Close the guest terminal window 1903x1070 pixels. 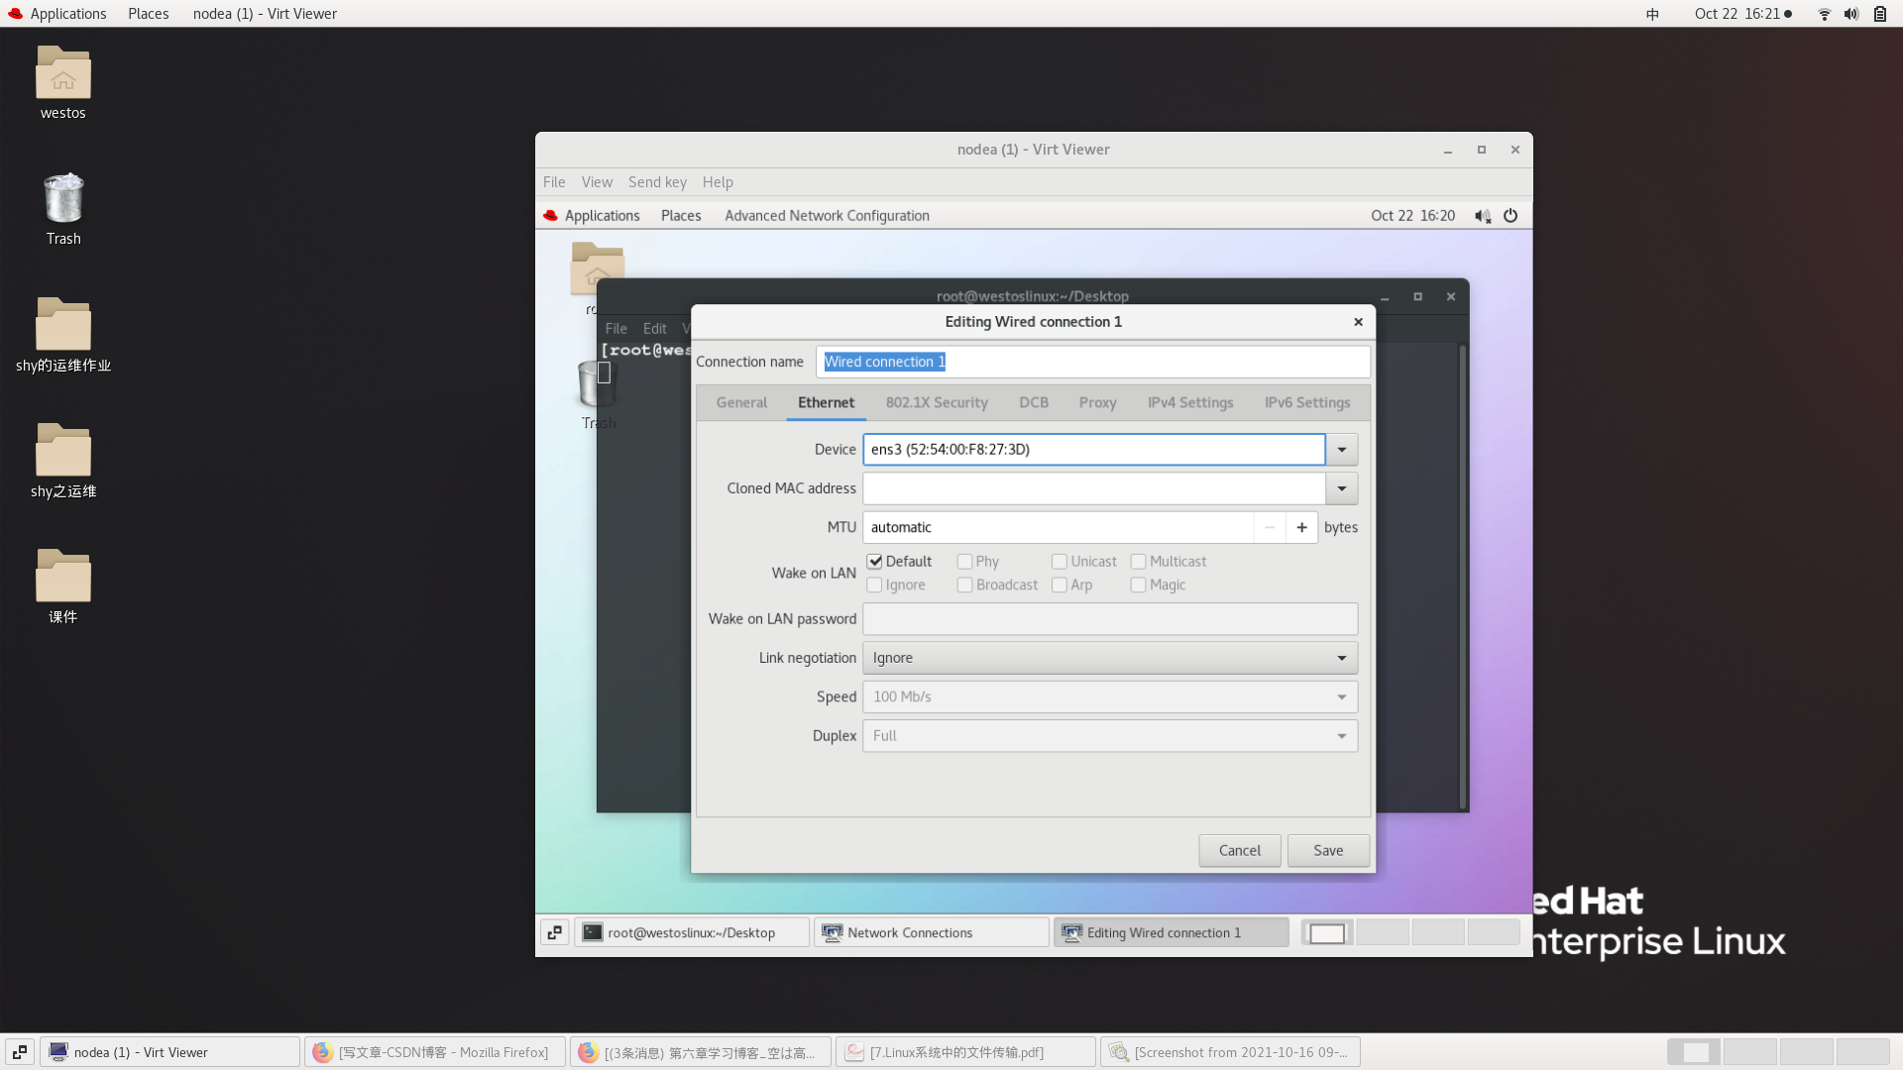click(x=1451, y=296)
